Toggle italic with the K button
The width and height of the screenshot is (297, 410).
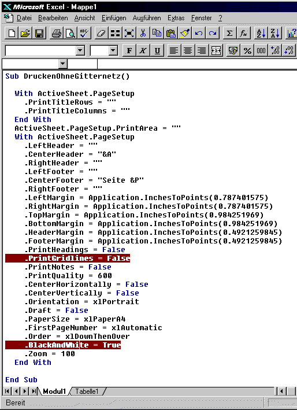tap(143, 50)
